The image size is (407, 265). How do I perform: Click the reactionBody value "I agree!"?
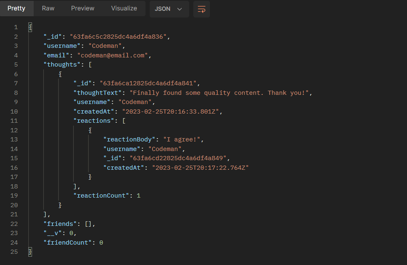pos(182,139)
